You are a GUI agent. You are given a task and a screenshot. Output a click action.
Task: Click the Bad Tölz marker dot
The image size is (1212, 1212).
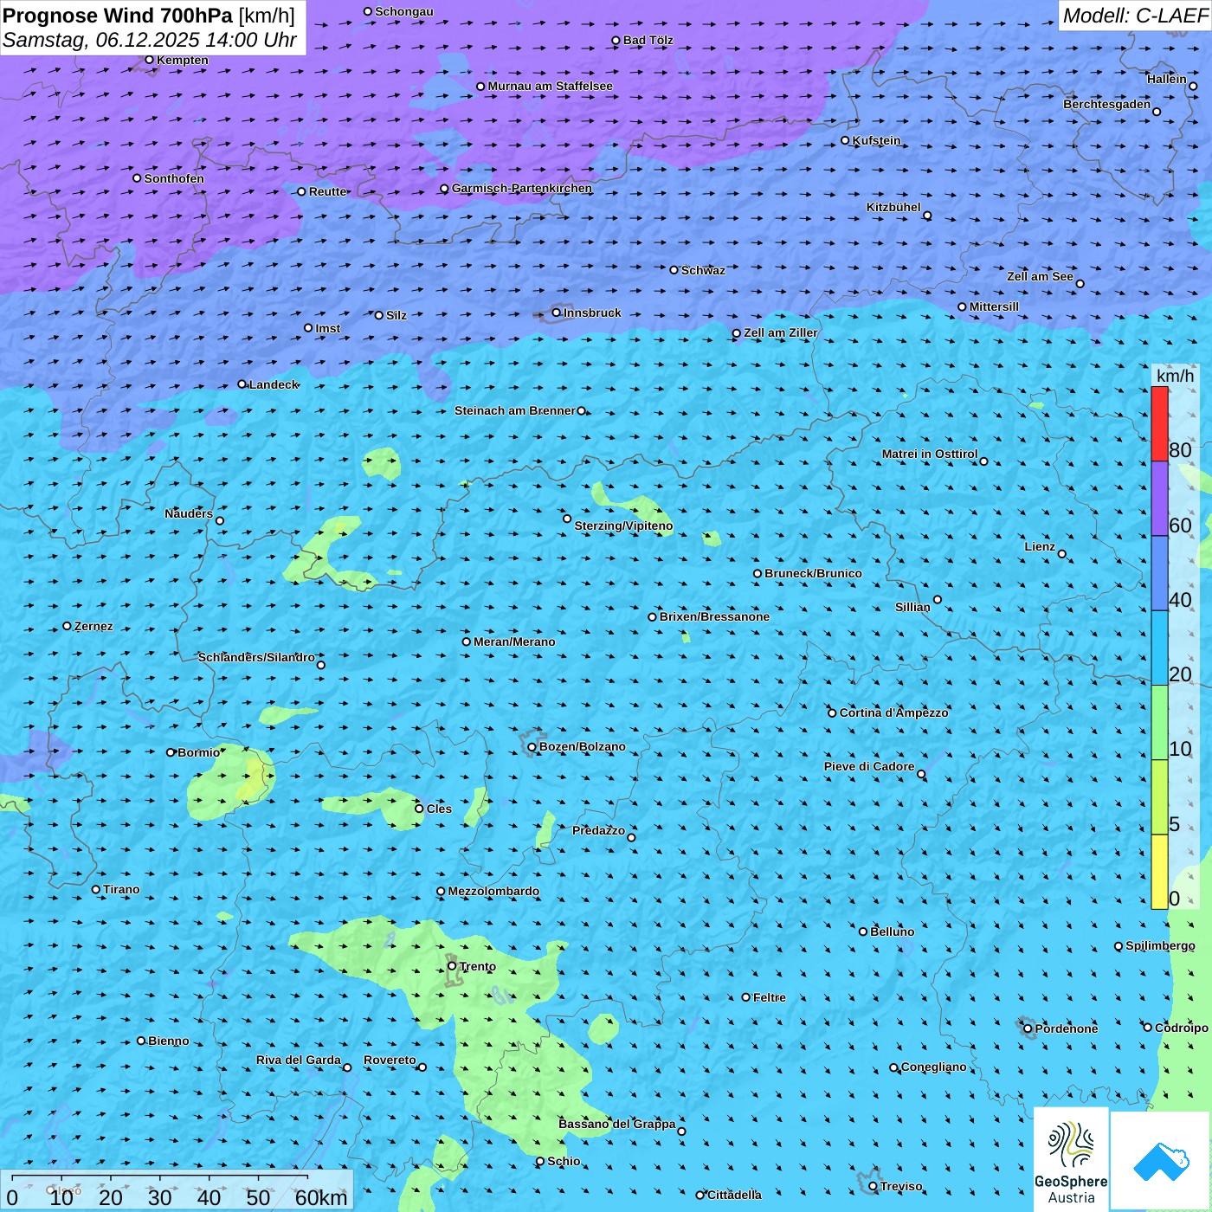tap(616, 41)
